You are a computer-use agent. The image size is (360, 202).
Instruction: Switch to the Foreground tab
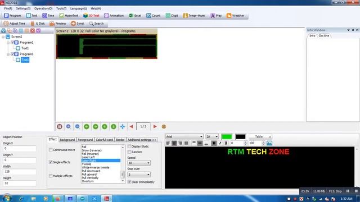pos(85,140)
